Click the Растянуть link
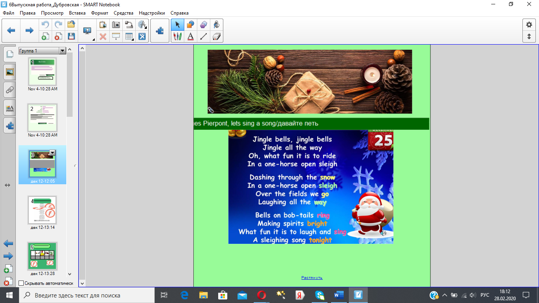The height and width of the screenshot is (303, 539). [312, 278]
